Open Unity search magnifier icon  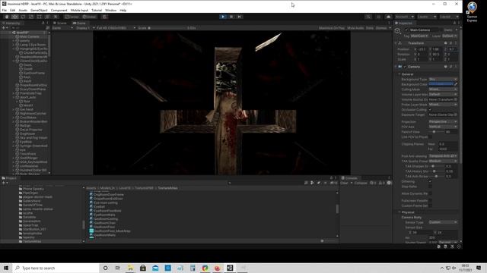click(368, 17)
